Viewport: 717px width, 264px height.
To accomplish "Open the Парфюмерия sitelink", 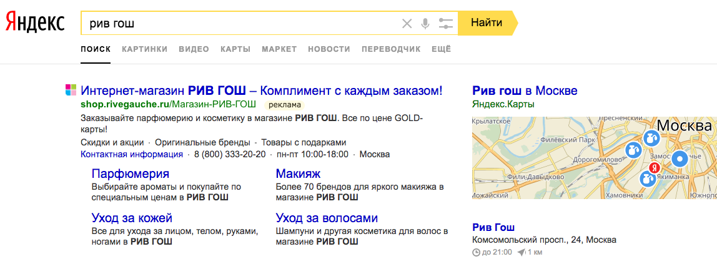I will click(131, 174).
